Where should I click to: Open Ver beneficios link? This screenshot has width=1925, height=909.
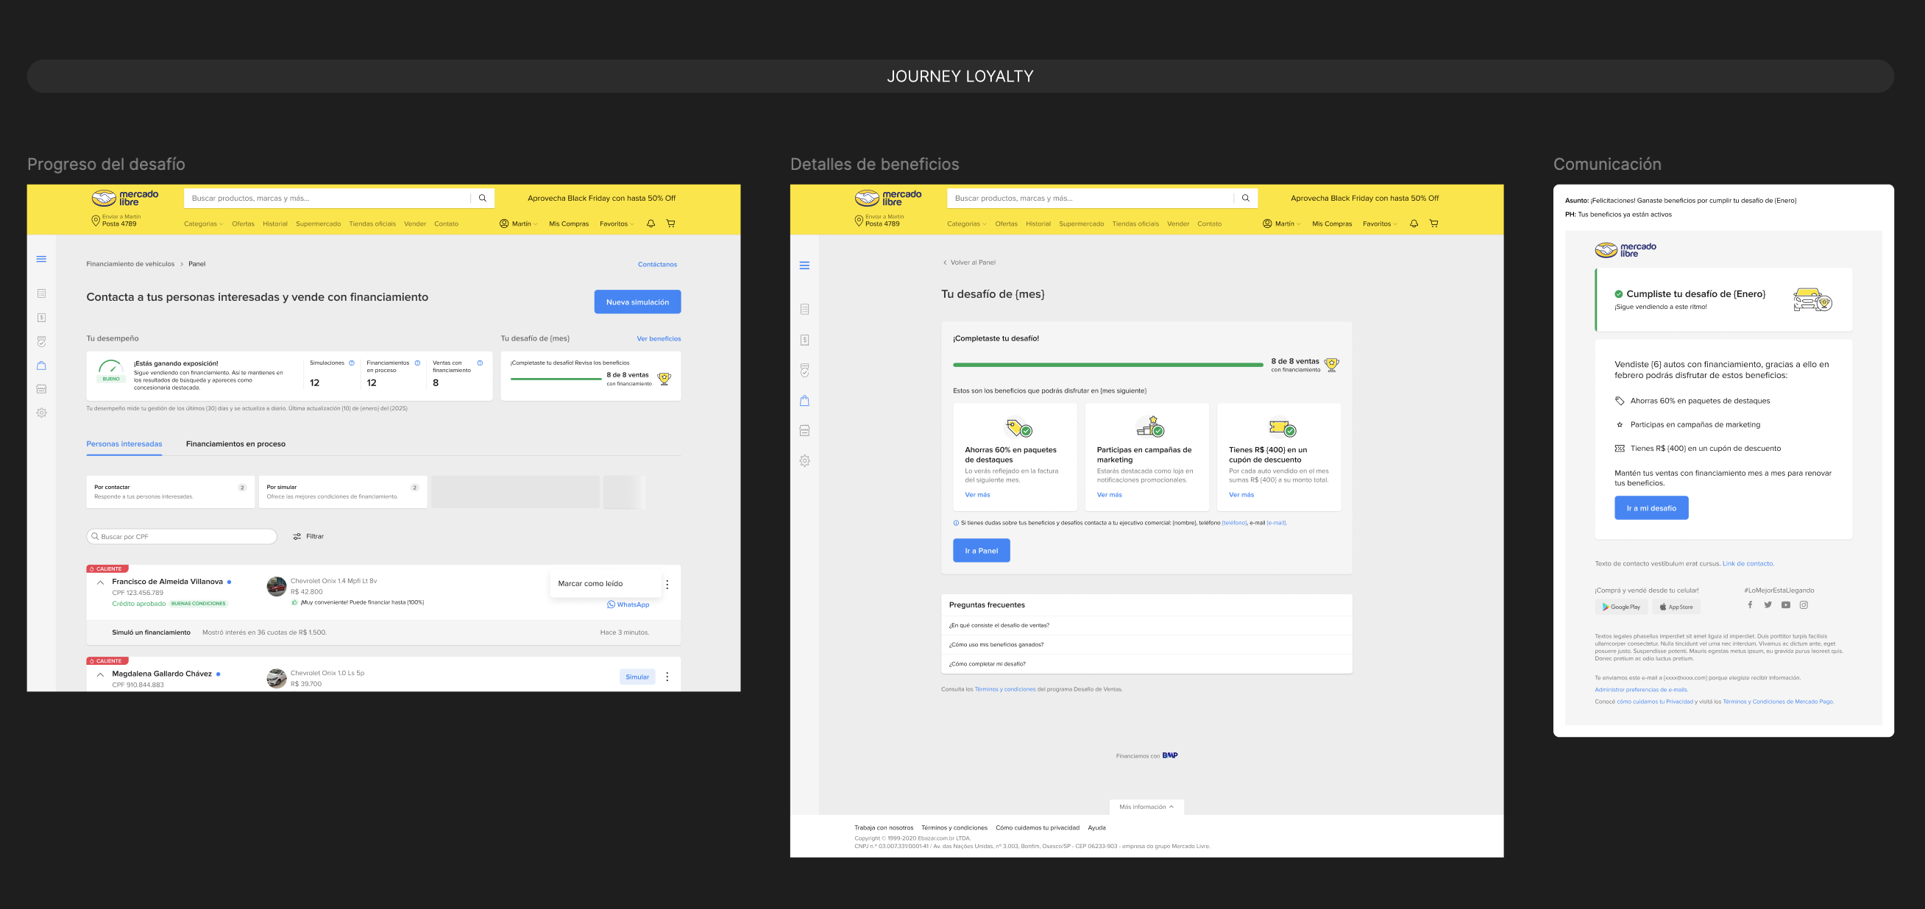(x=659, y=339)
